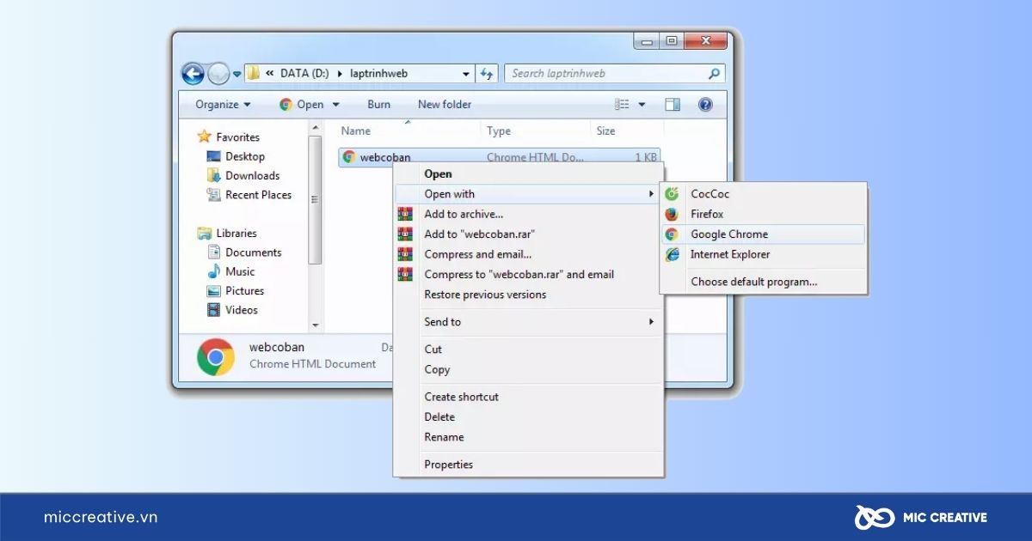Open the Music library
Image resolution: width=1032 pixels, height=541 pixels.
pos(230,271)
